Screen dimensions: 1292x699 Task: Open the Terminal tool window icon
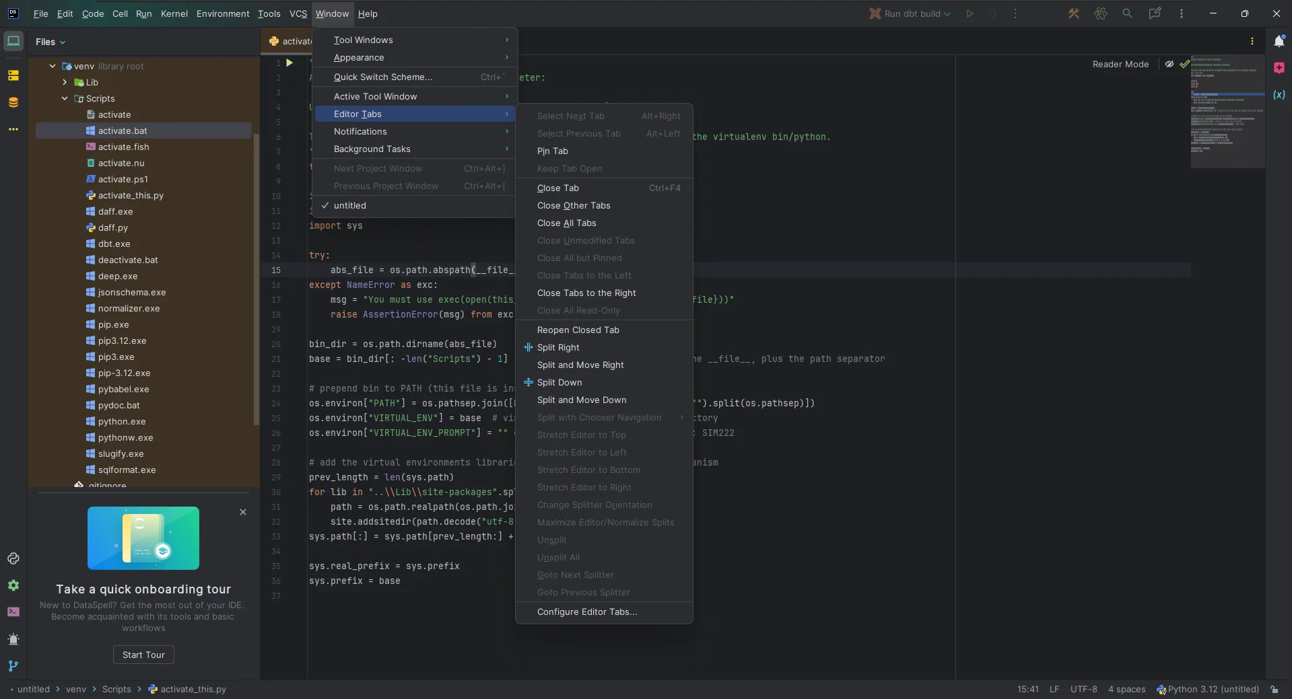pos(13,612)
